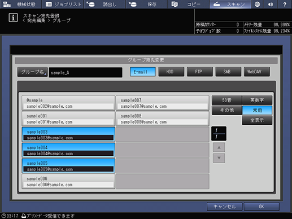The image size is (292, 219).
Task: Click the 1/1 page indicator
Action: click(x=219, y=134)
